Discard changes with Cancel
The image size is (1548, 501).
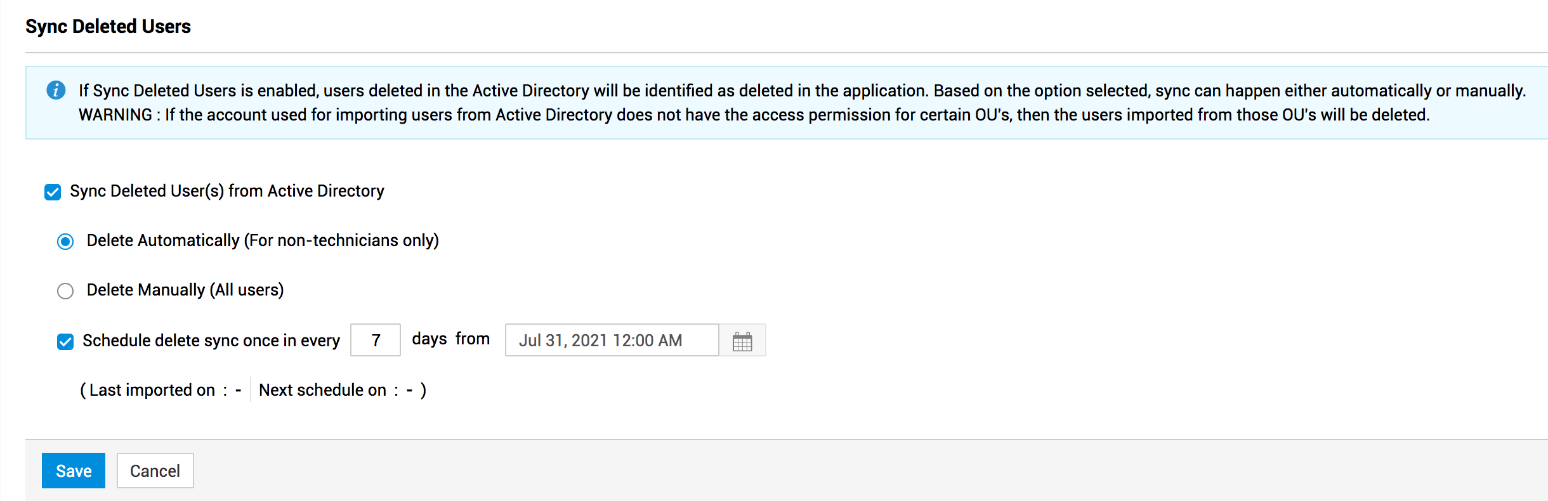pyautogui.click(x=155, y=470)
